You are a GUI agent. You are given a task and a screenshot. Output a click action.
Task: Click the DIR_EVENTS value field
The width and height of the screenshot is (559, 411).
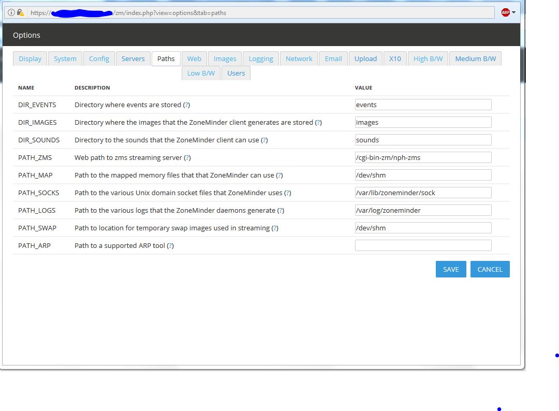click(423, 105)
